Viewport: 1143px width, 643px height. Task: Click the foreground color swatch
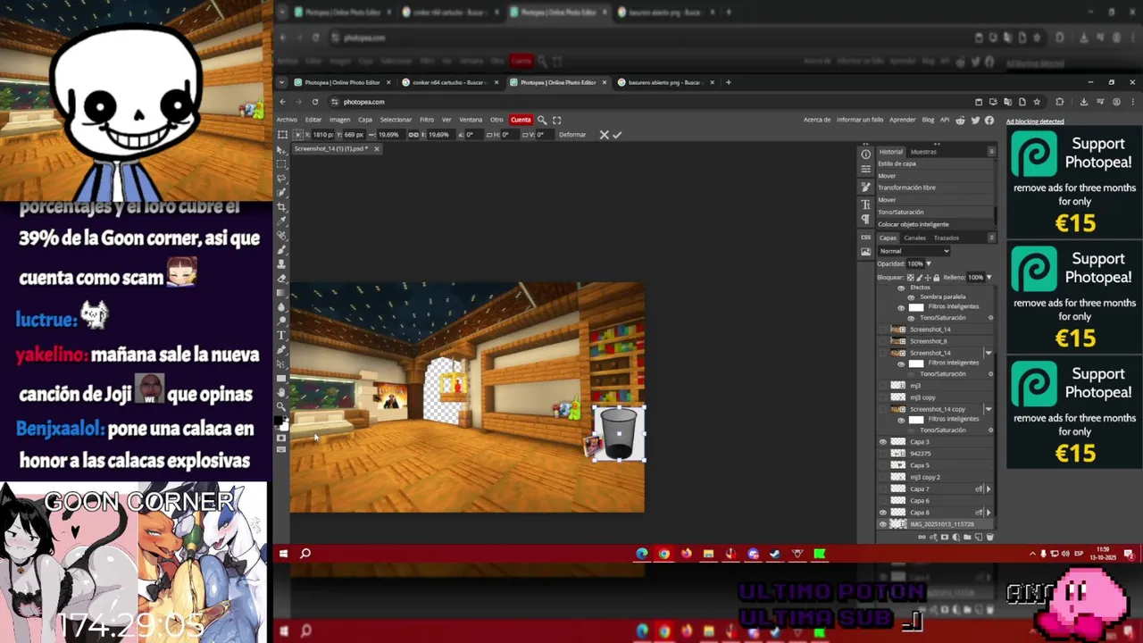coord(279,420)
